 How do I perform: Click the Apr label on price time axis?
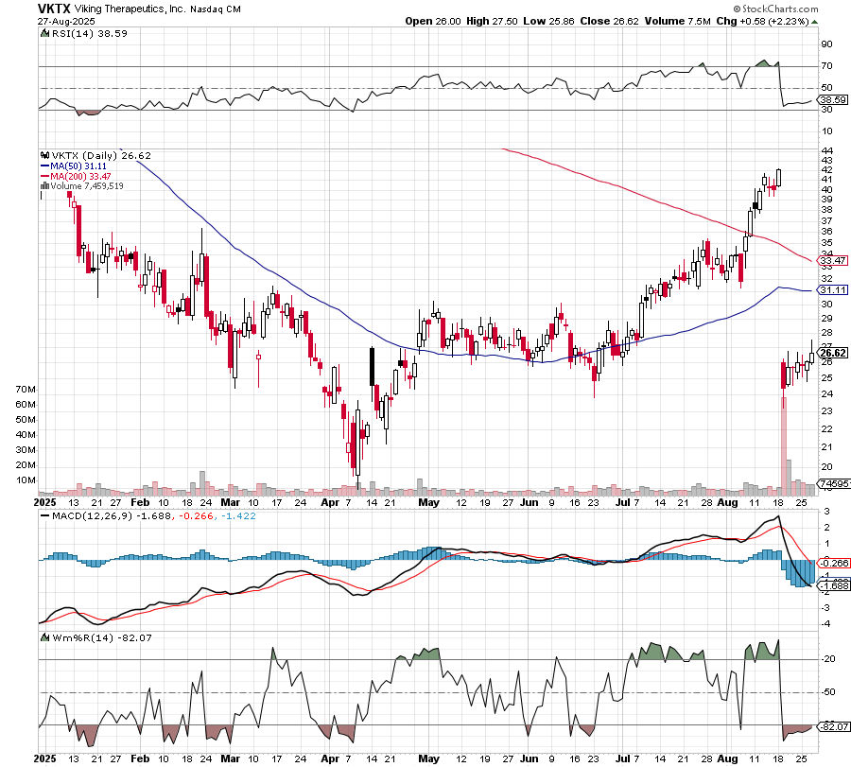tap(330, 502)
